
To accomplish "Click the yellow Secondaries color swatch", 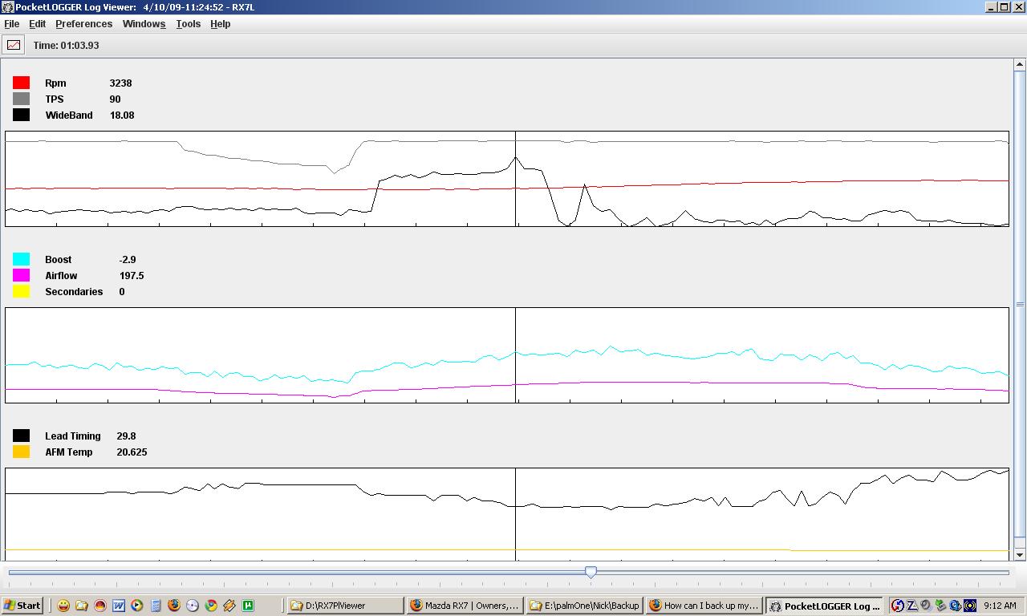I will [x=22, y=291].
